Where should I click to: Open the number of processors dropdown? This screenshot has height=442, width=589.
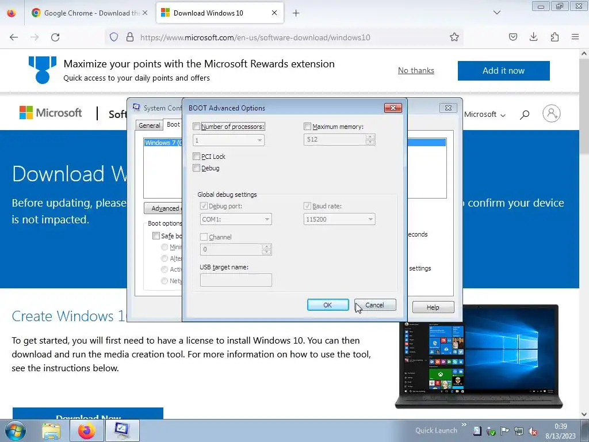tap(259, 140)
